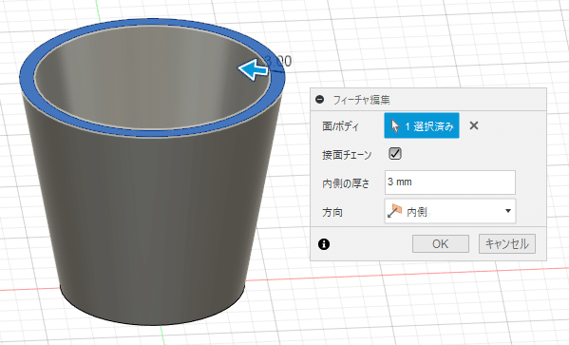Confirm with the OK button
Viewport: 569px width, 345px height.
440,243
